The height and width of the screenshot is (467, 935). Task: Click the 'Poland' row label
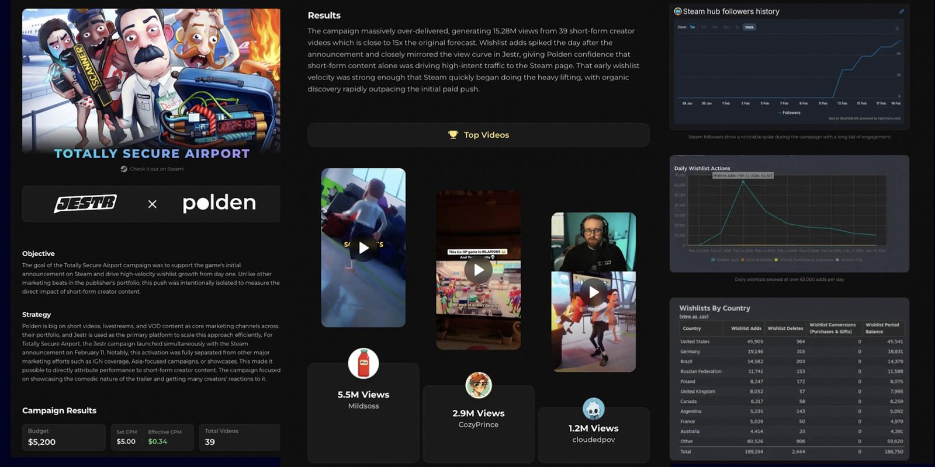click(x=688, y=382)
